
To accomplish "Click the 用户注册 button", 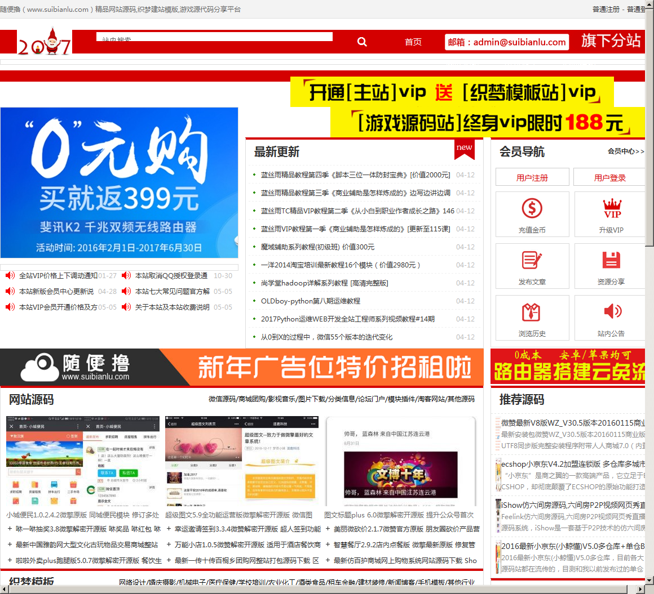I will [x=532, y=177].
